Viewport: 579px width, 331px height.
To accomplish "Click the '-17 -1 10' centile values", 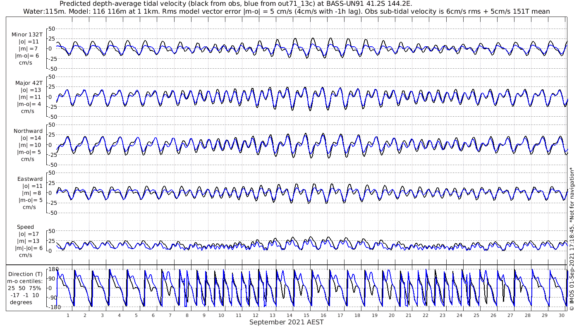I will (x=24, y=295).
